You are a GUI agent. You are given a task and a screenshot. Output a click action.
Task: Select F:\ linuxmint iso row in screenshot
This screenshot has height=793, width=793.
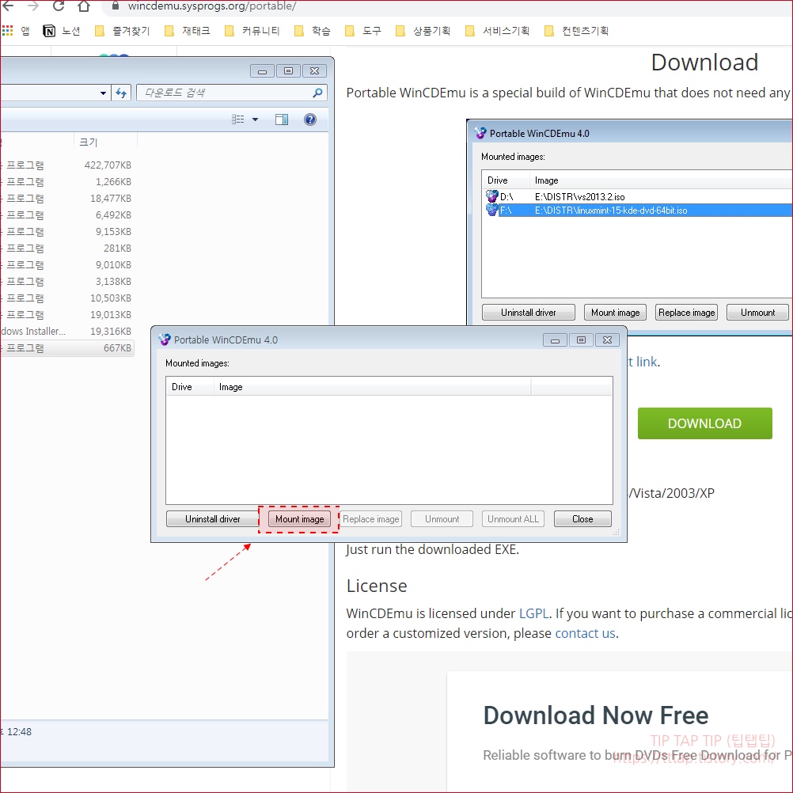tap(637, 211)
